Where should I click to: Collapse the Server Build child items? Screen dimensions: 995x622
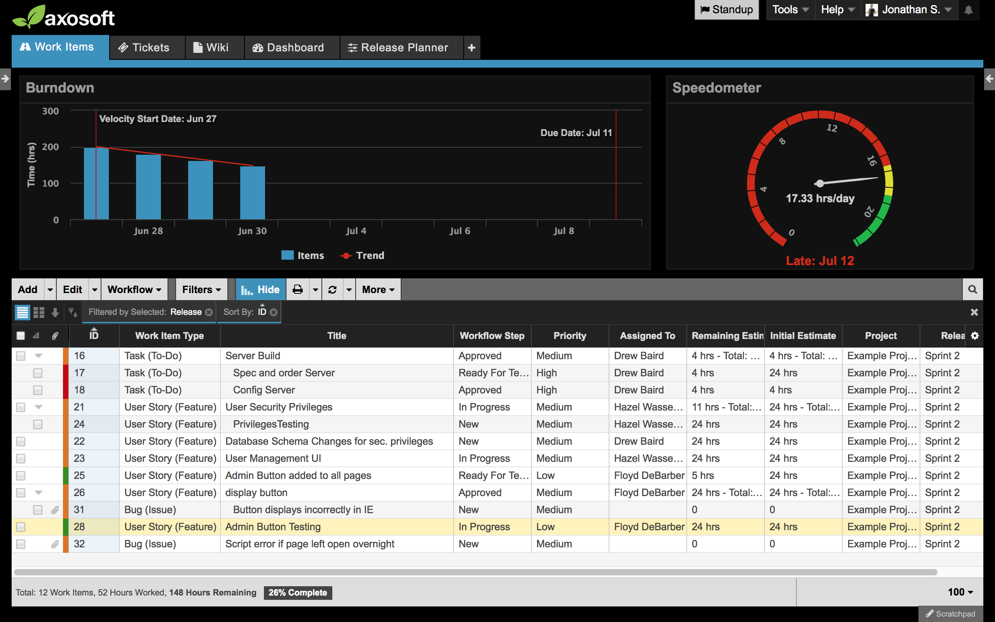pyautogui.click(x=38, y=356)
